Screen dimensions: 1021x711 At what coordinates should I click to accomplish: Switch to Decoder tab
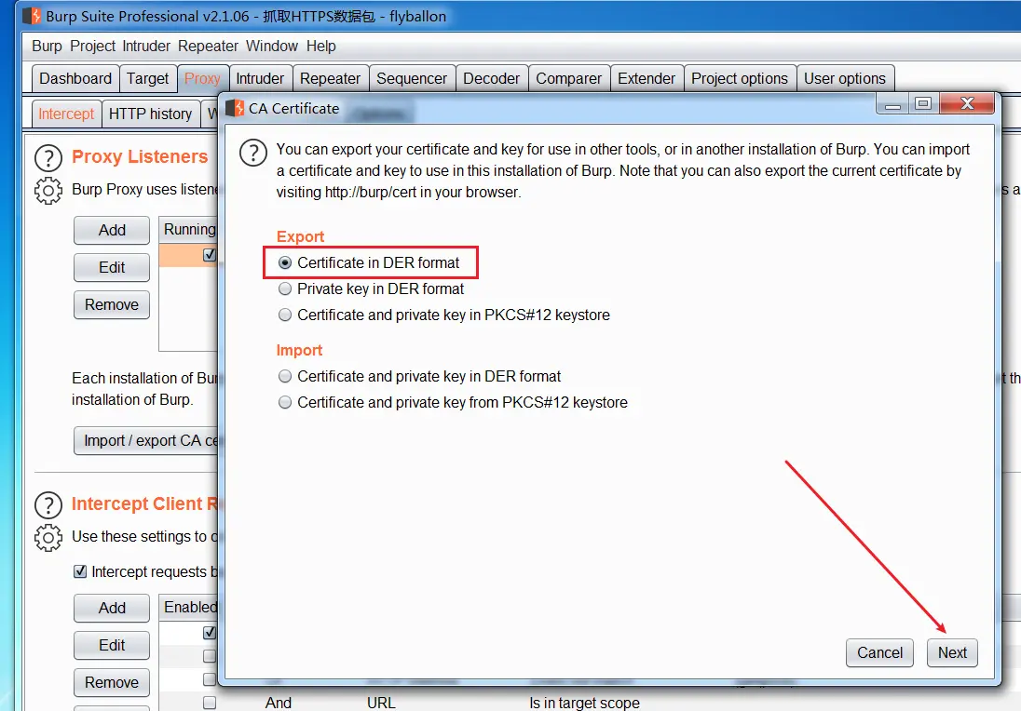pos(492,79)
